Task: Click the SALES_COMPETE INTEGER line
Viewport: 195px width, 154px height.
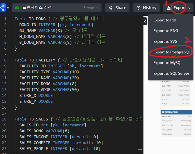Action: pyautogui.click(x=61, y=143)
